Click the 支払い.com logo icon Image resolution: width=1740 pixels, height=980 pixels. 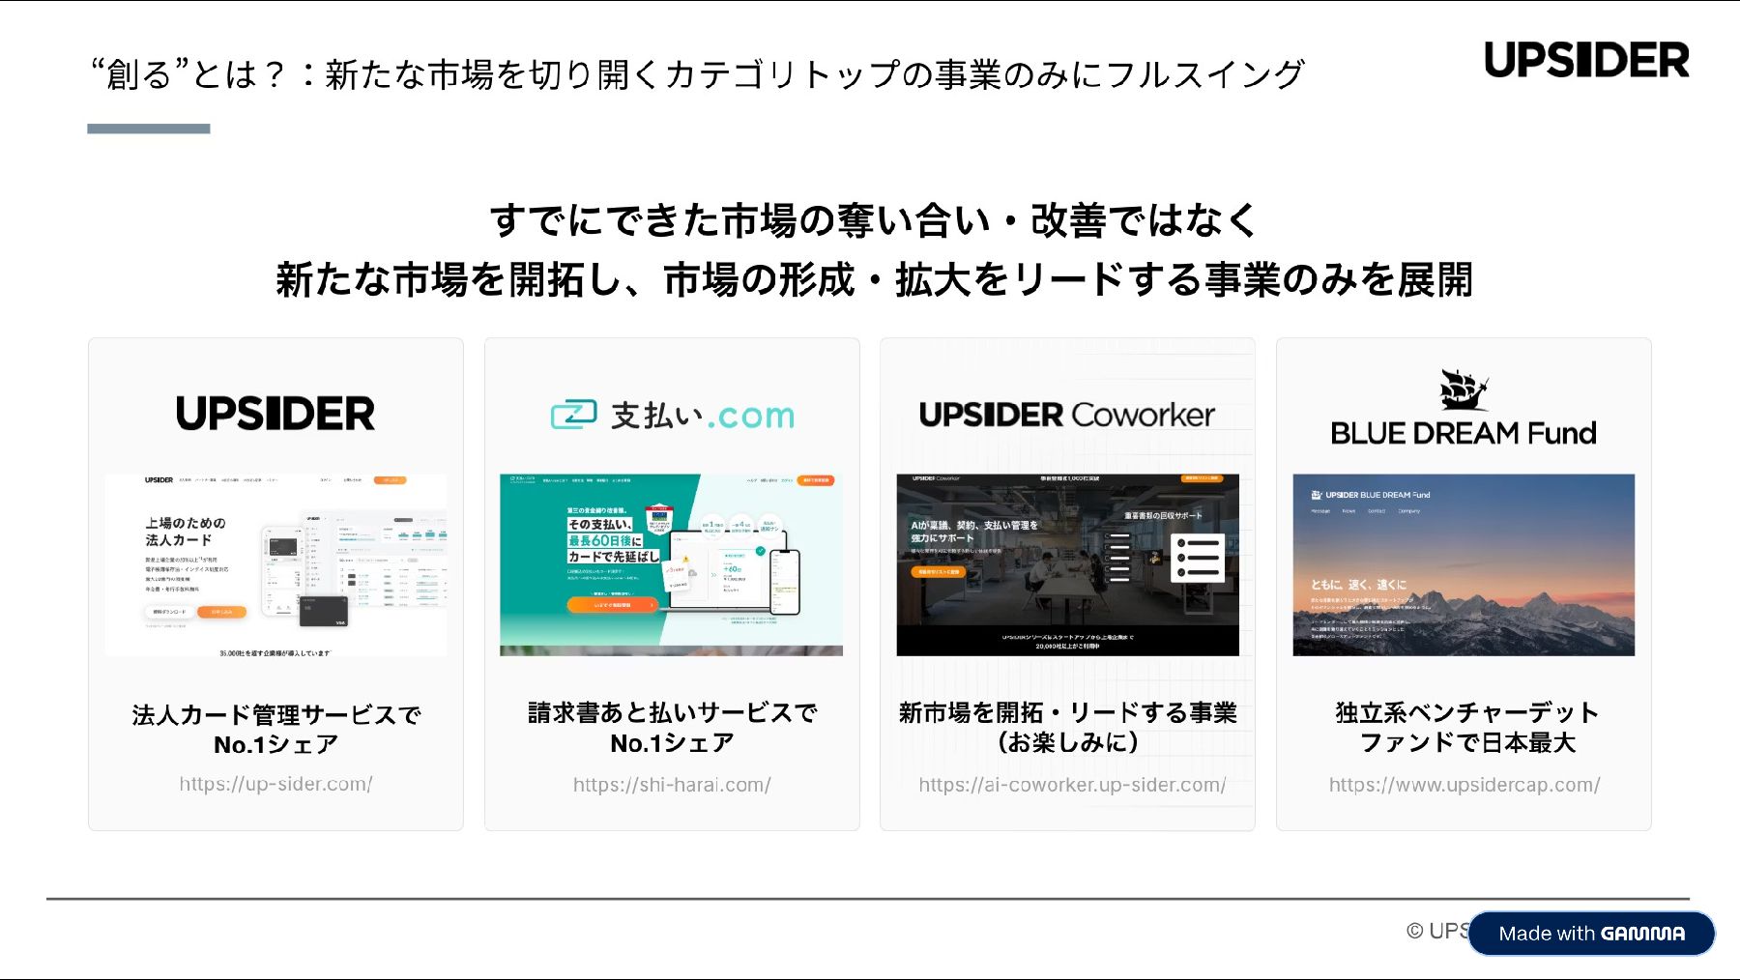573,415
